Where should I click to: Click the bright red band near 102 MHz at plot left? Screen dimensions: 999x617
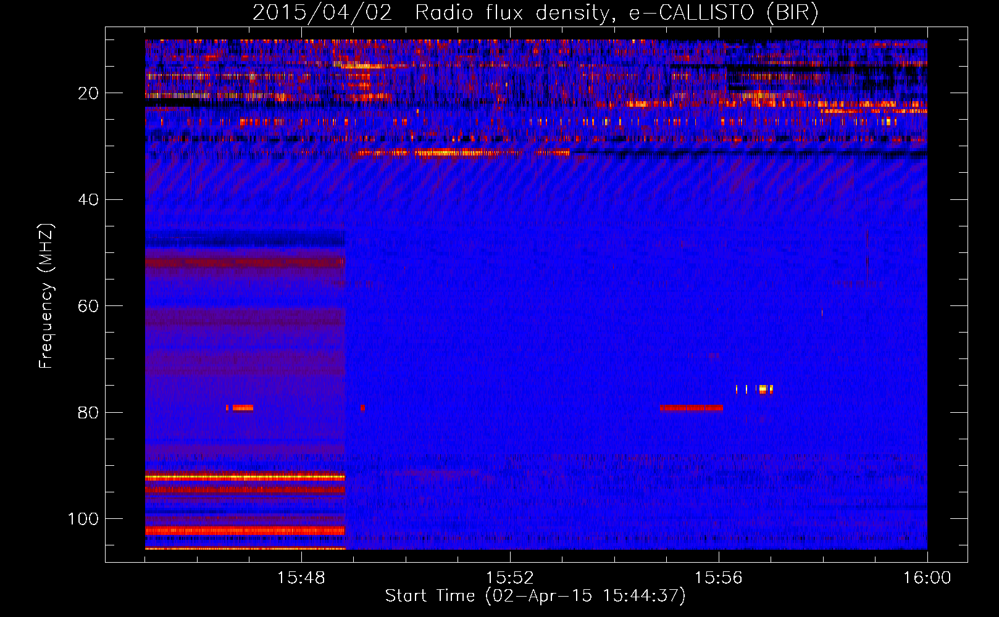(x=245, y=531)
